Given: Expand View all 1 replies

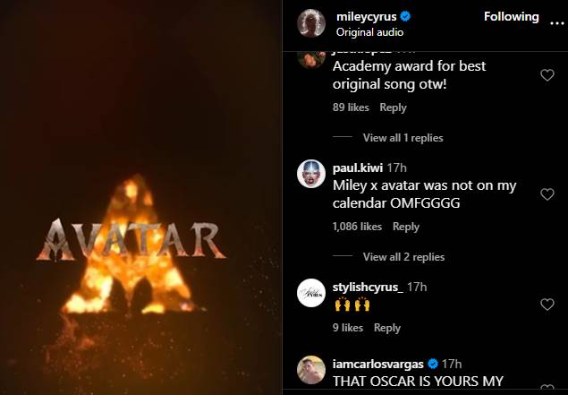Looking at the screenshot, I should pos(403,138).
